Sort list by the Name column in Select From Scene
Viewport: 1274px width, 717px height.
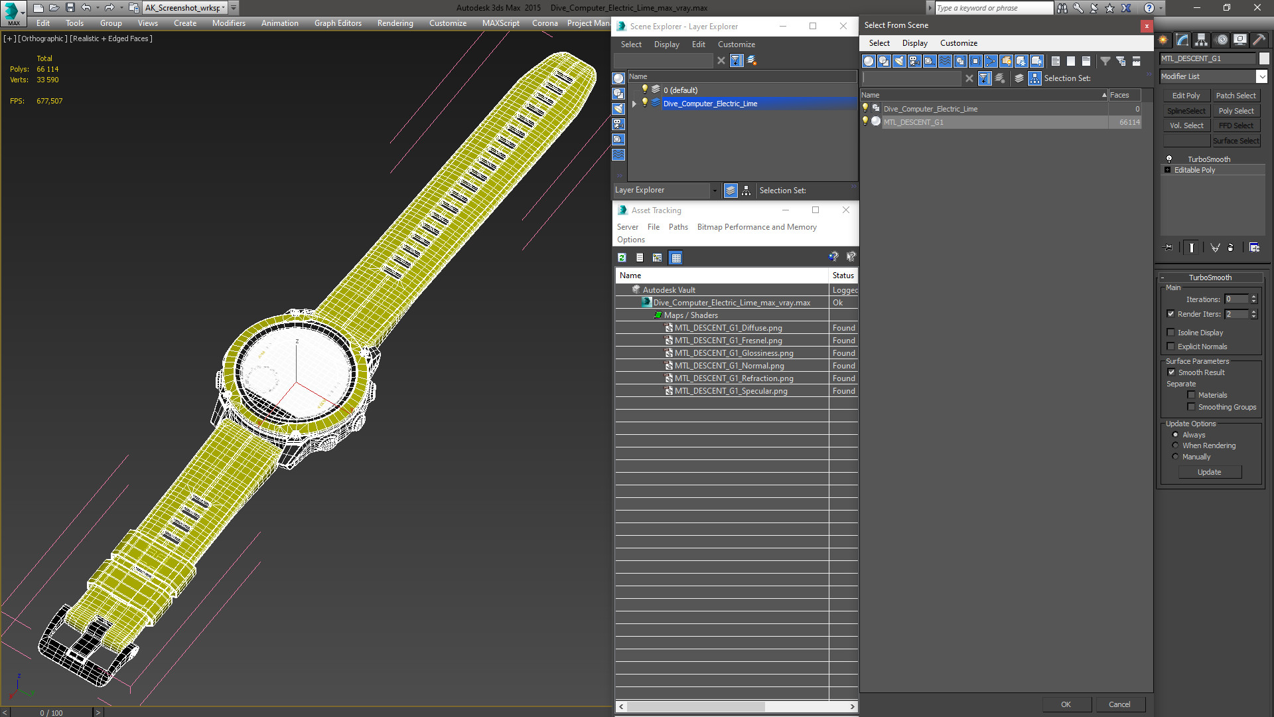[984, 95]
